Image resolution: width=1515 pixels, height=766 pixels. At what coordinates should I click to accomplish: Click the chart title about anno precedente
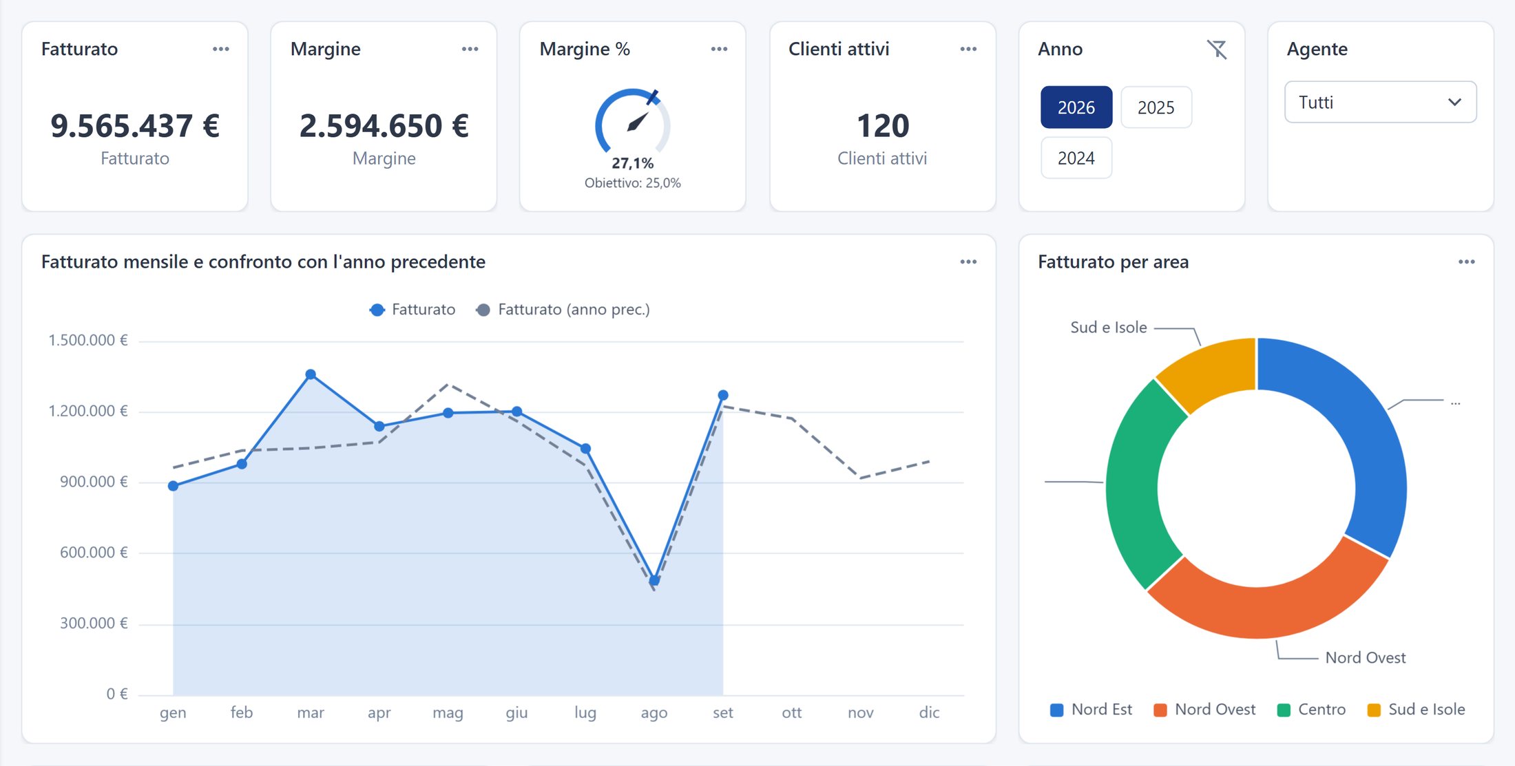263,262
